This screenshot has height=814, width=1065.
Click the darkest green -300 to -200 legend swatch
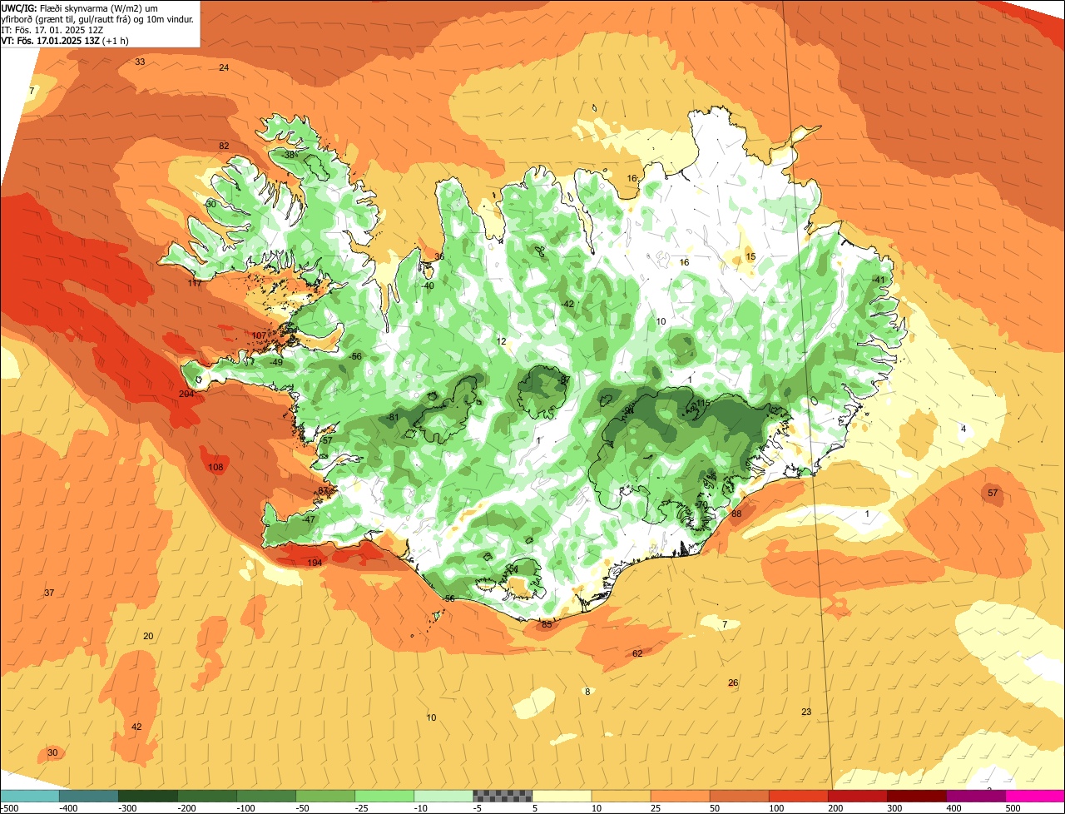[148, 796]
